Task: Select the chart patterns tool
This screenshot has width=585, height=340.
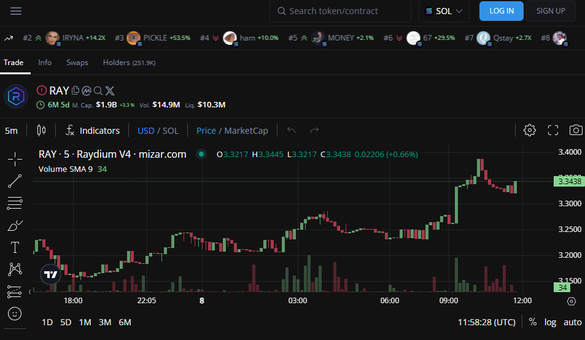Action: click(15, 269)
